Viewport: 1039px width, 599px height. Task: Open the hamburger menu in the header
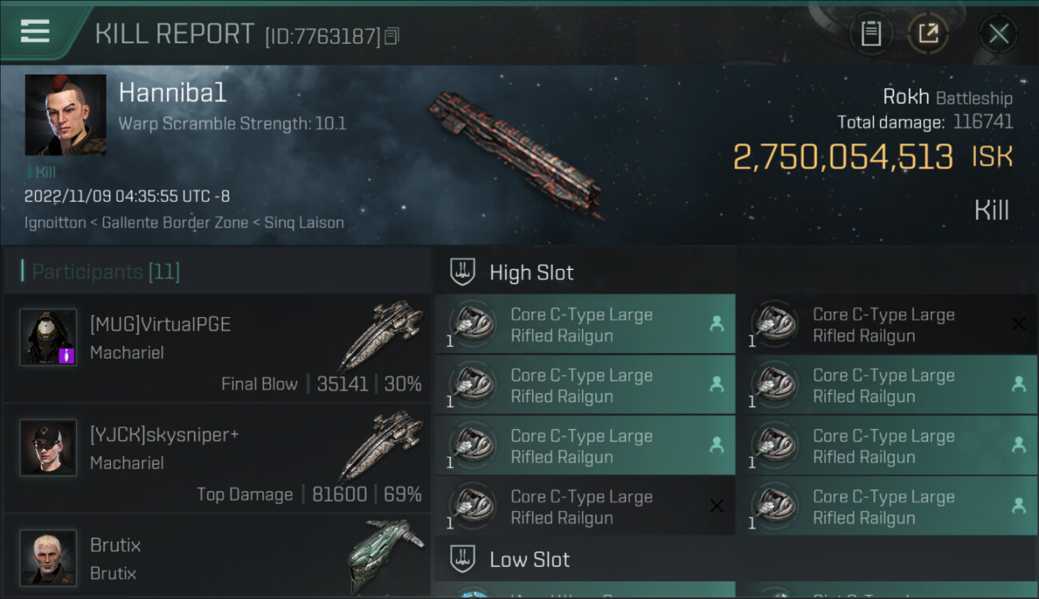tap(35, 32)
